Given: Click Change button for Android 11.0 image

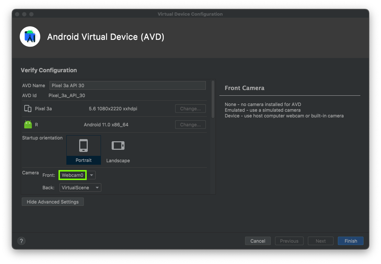Looking at the screenshot, I should 190,125.
